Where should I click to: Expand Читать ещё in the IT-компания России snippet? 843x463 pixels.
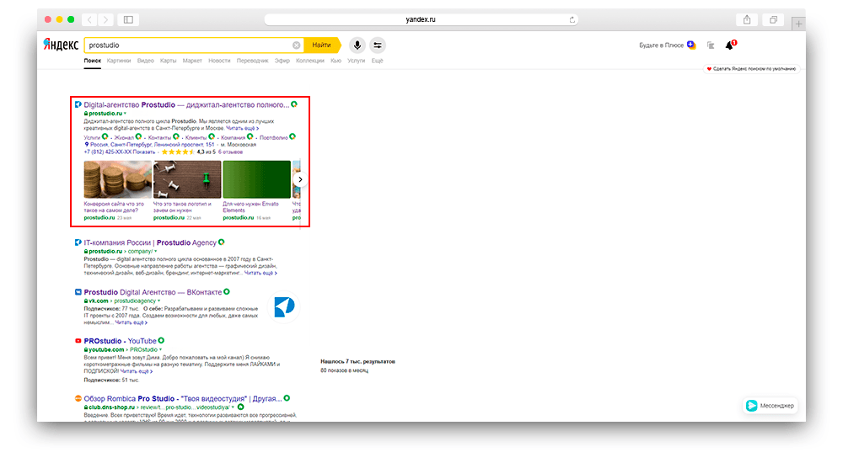point(260,273)
